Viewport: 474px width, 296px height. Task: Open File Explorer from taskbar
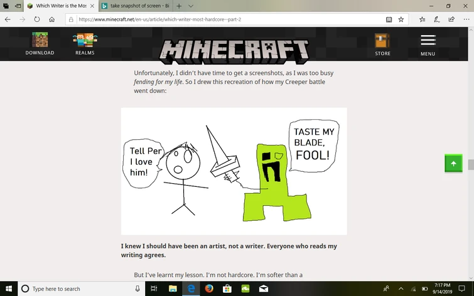[x=173, y=288]
